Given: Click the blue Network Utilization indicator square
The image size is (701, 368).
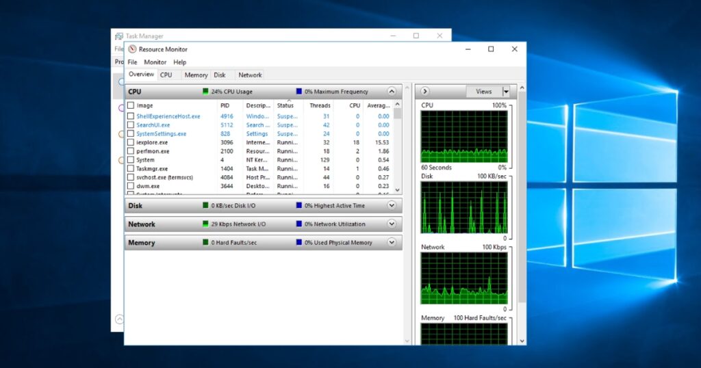Looking at the screenshot, I should pyautogui.click(x=299, y=224).
